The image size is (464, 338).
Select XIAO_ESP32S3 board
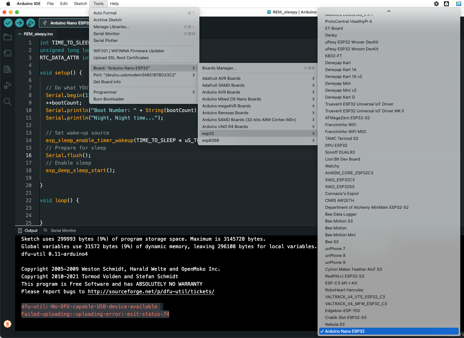389,187
